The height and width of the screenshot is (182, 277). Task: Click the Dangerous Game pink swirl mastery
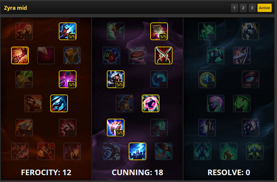click(x=151, y=103)
